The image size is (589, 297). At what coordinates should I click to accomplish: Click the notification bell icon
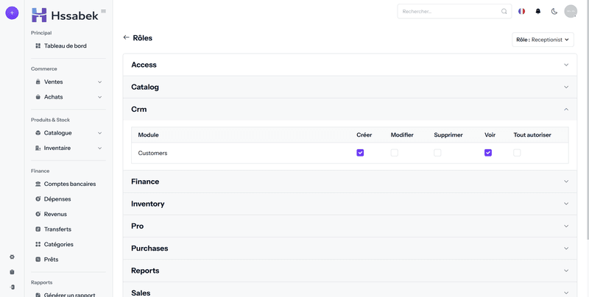click(537, 12)
